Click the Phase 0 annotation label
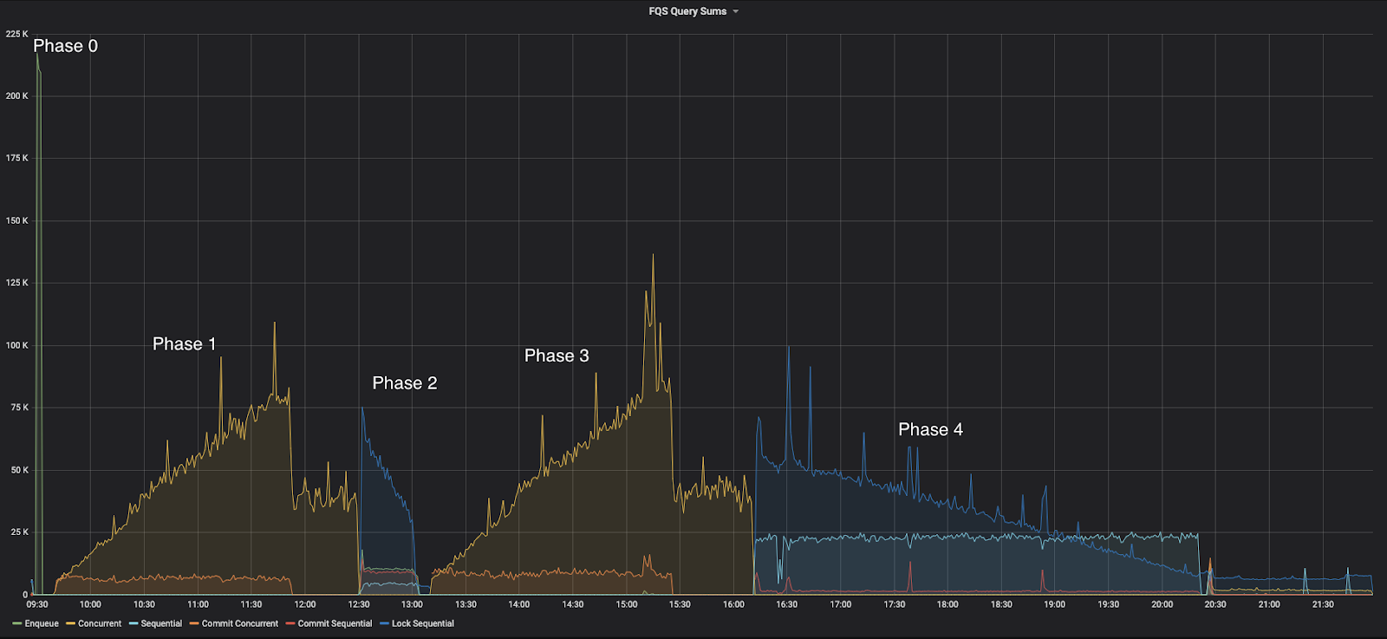Screen dimensions: 1387x639 click(65, 46)
